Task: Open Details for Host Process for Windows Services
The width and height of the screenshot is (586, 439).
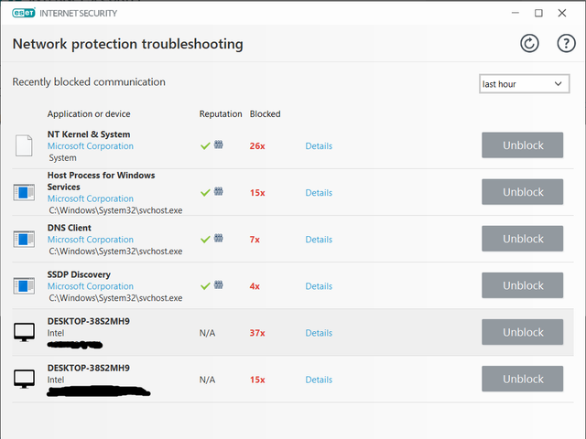Action: 319,193
